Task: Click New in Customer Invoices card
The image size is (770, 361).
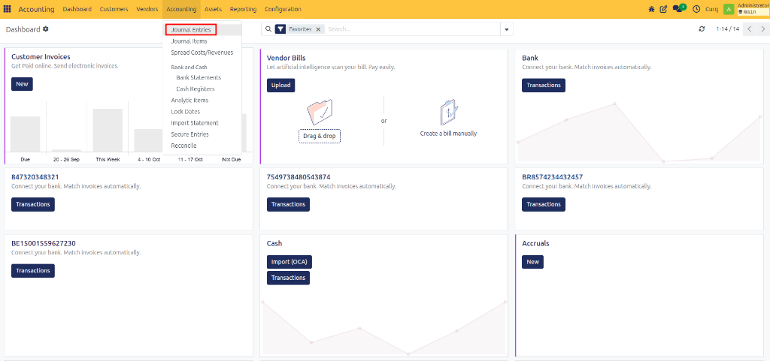Action: [22, 84]
